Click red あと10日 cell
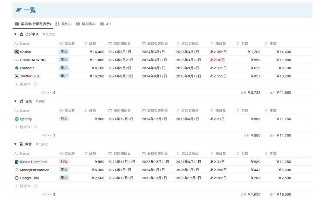Screen dimensions: 322x200 (x=217, y=60)
